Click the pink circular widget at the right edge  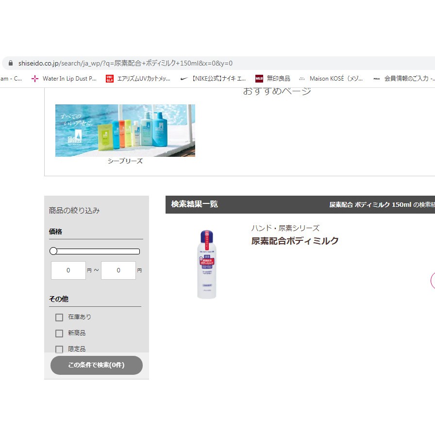[x=433, y=281]
